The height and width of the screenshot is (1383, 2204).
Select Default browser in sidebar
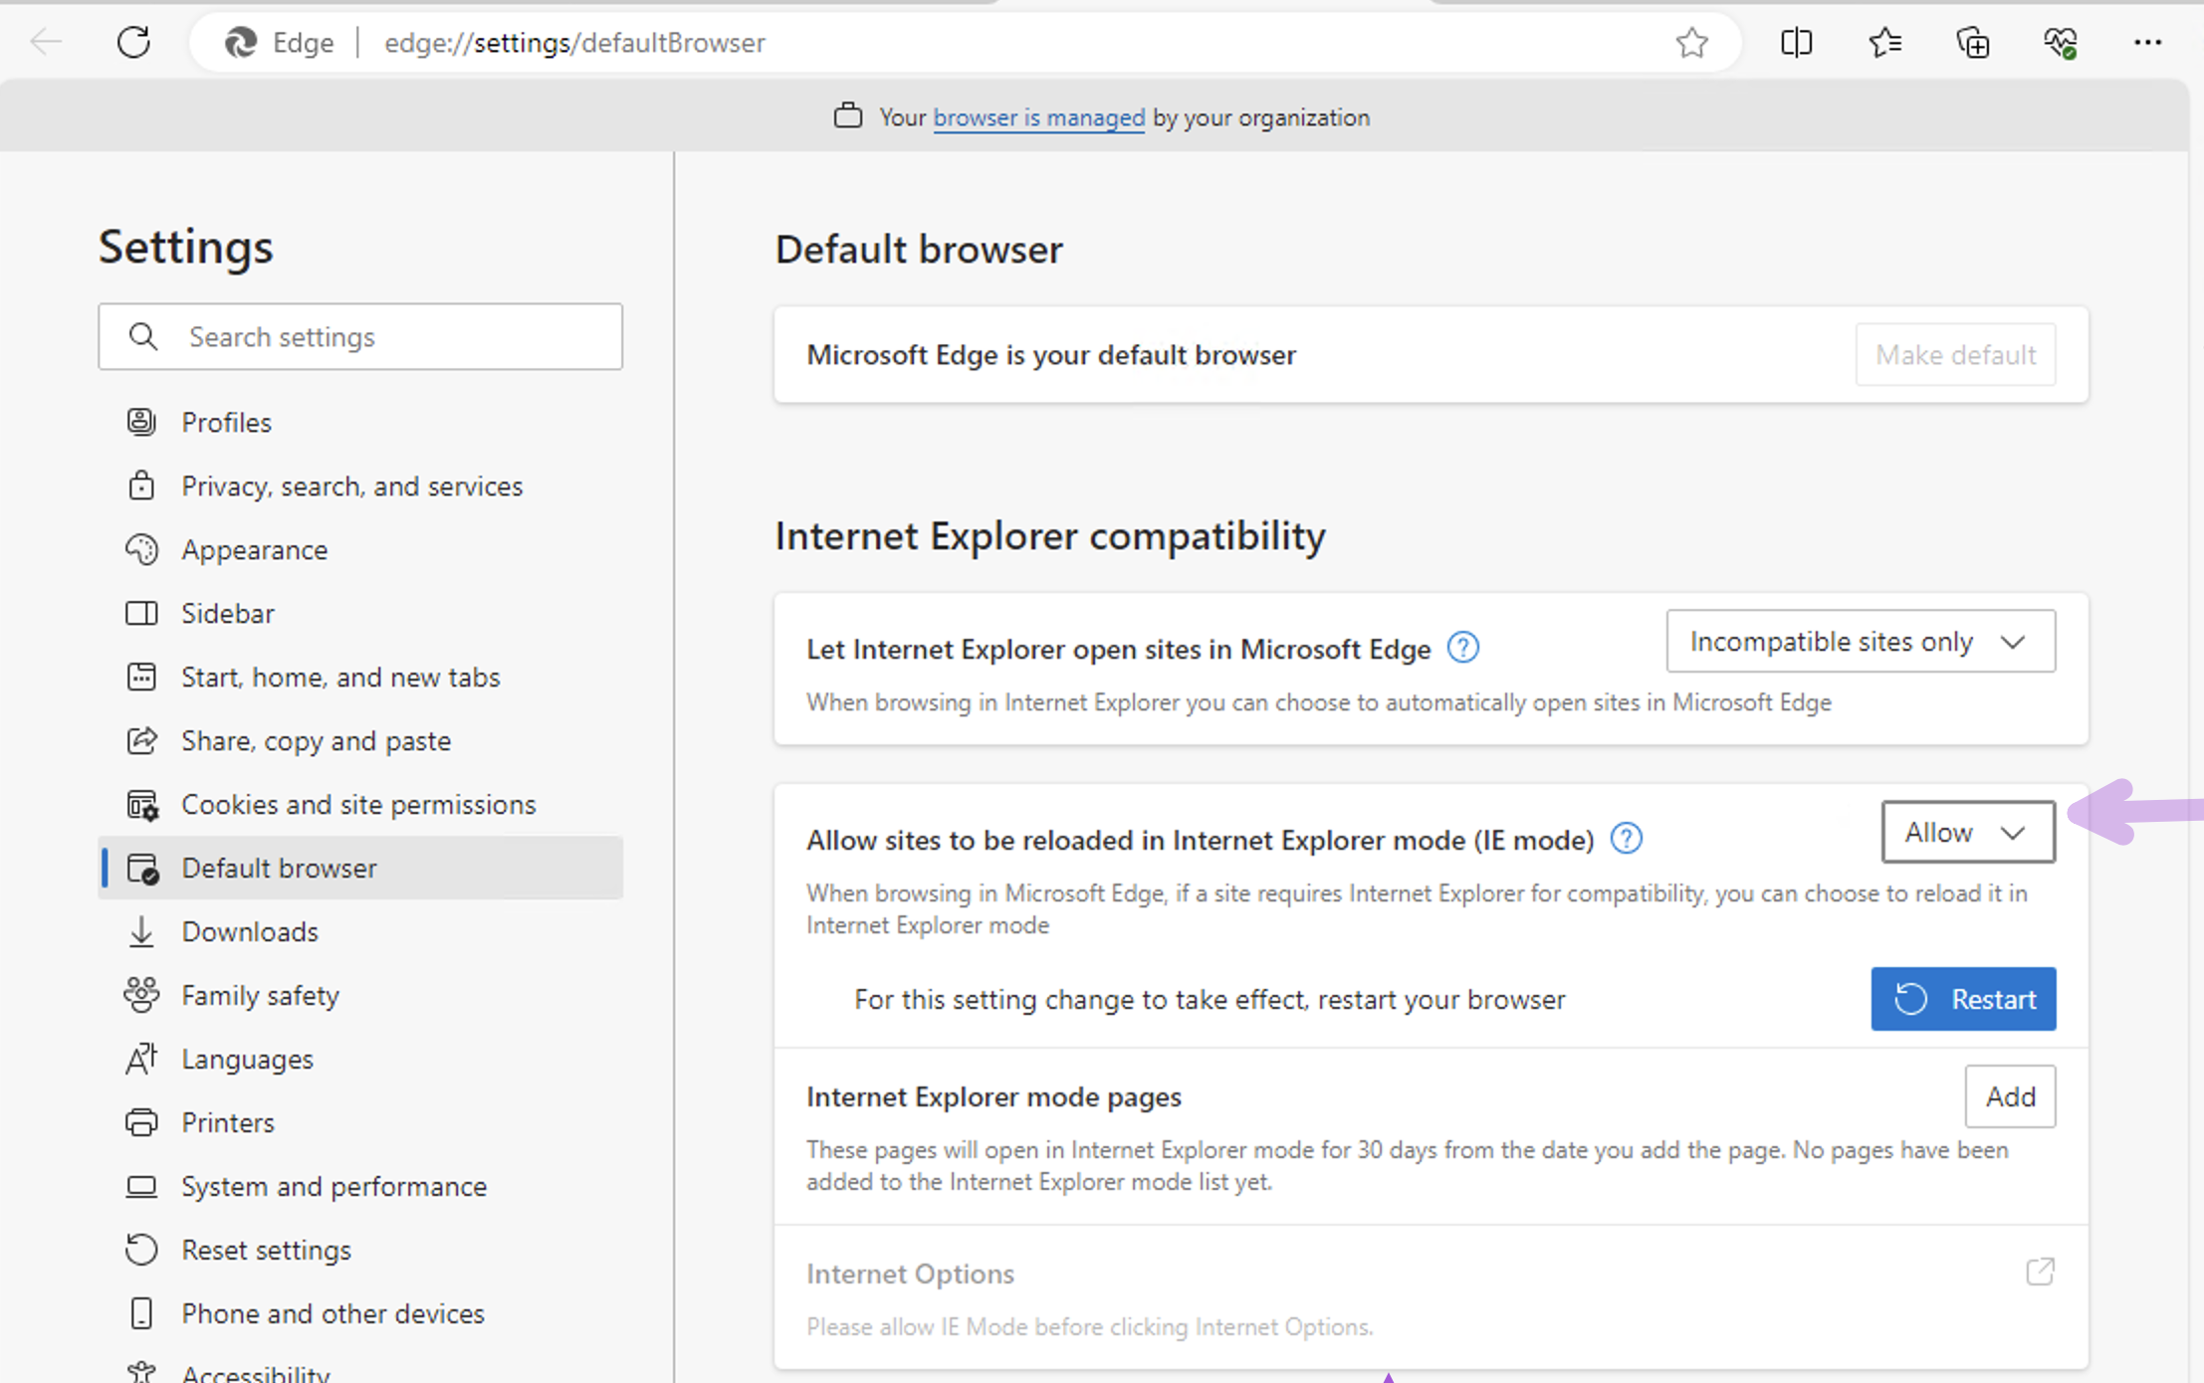click(360, 868)
